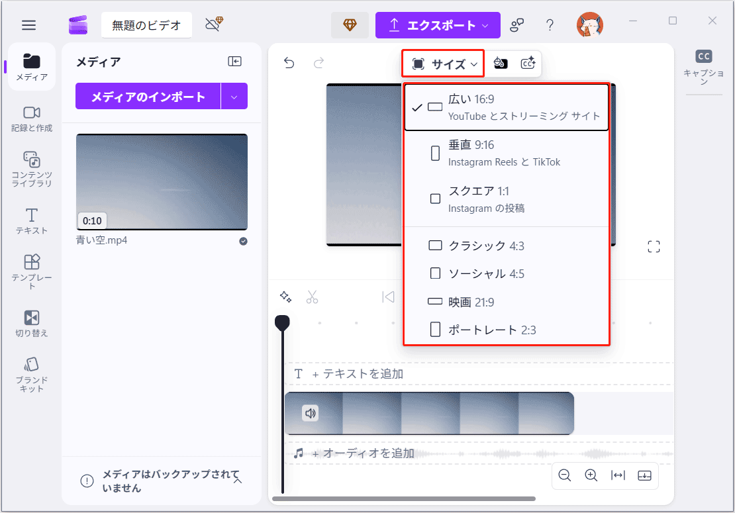The width and height of the screenshot is (735, 513).
Task: Click the timeline playhead handle
Action: (282, 320)
